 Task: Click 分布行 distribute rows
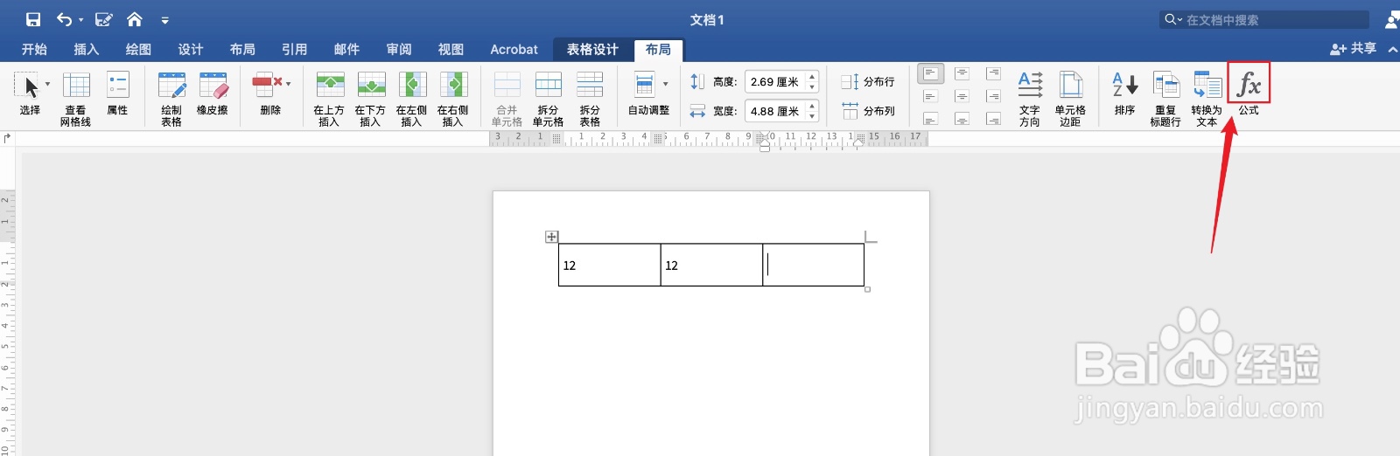tap(868, 82)
